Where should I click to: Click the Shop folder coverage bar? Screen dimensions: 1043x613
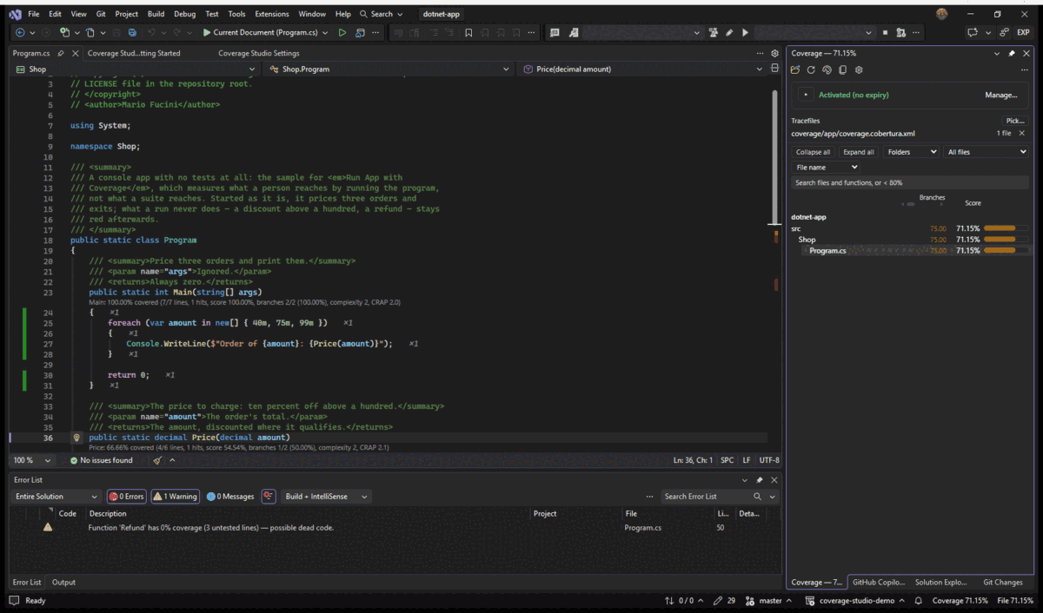click(x=1006, y=240)
